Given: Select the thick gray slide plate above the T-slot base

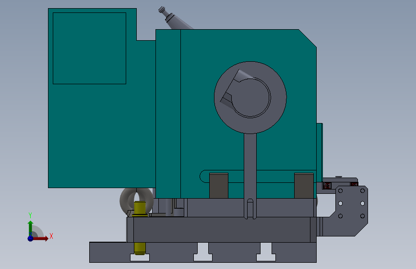Looking at the screenshot, I should pyautogui.click(x=222, y=230).
